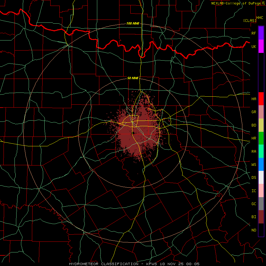The height and width of the screenshot is (266, 266).
Task: Click the light pink IC legend swatch
Action: [261, 191]
